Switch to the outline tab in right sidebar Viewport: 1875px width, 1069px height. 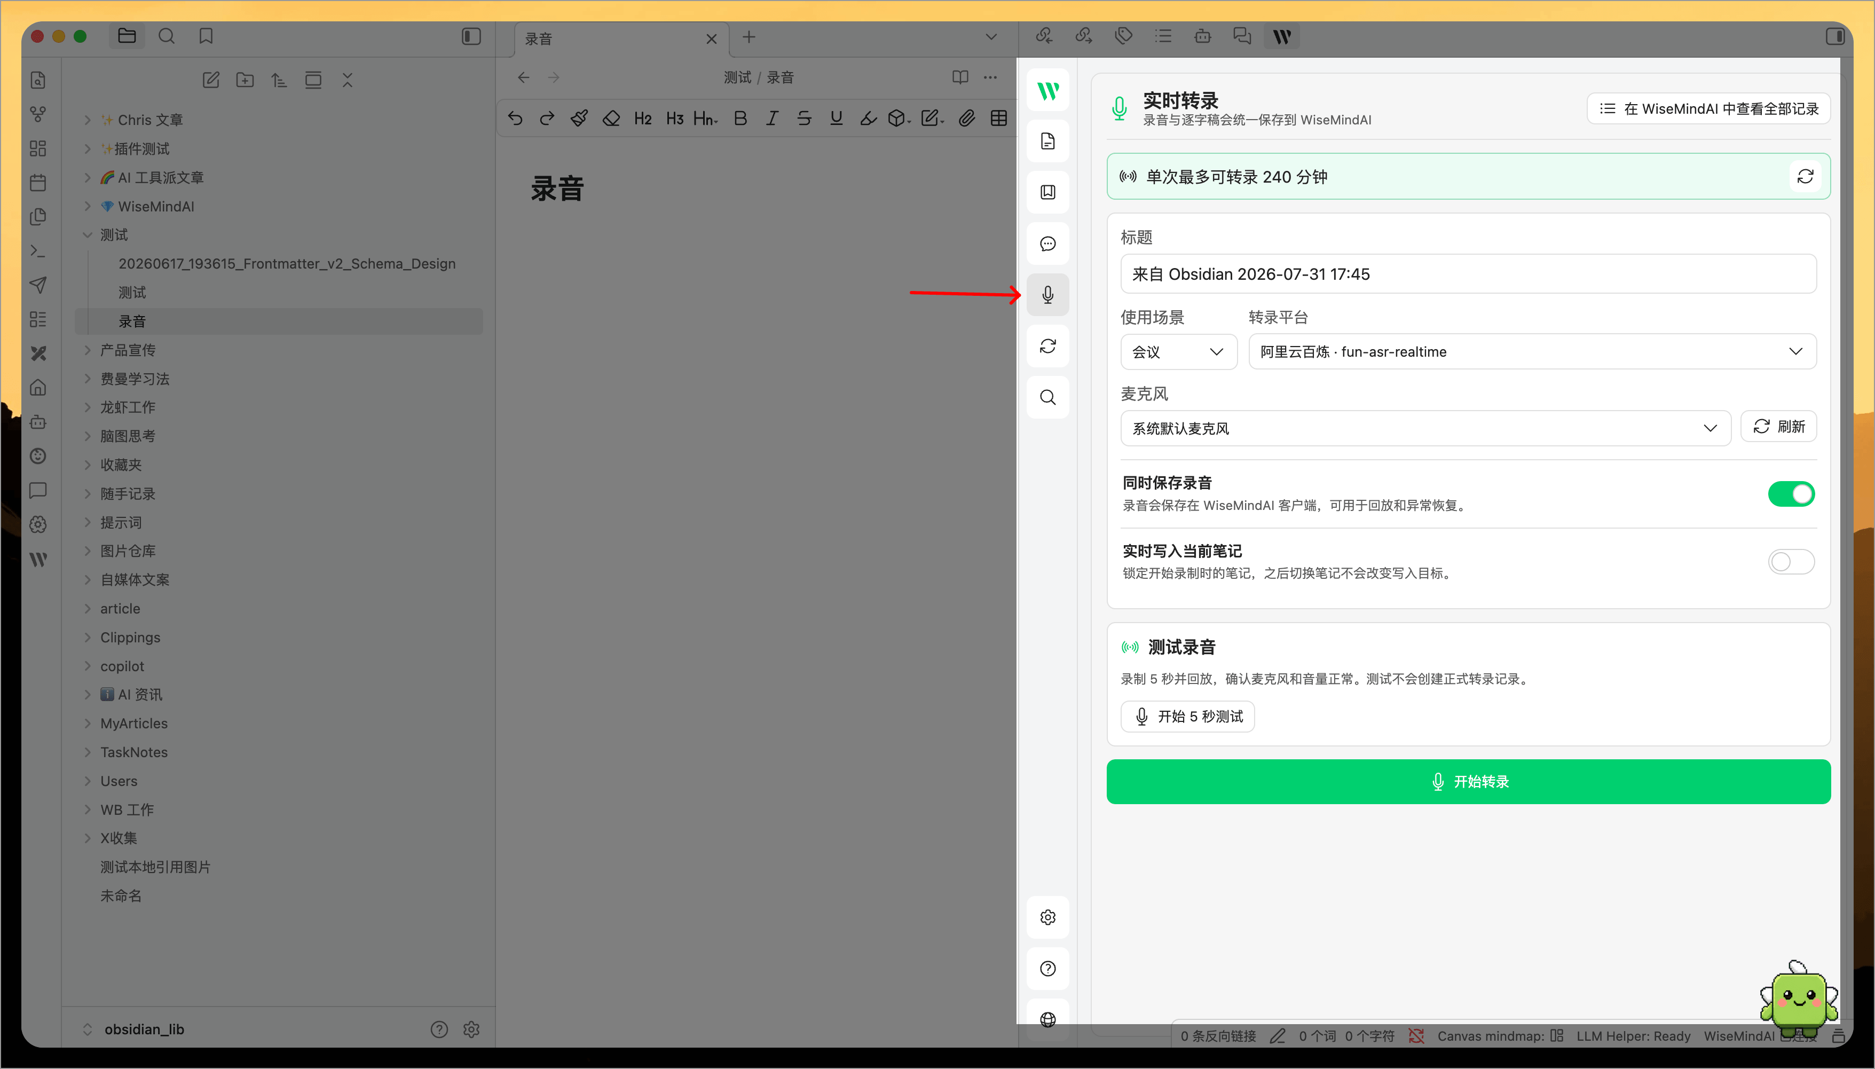(1162, 36)
